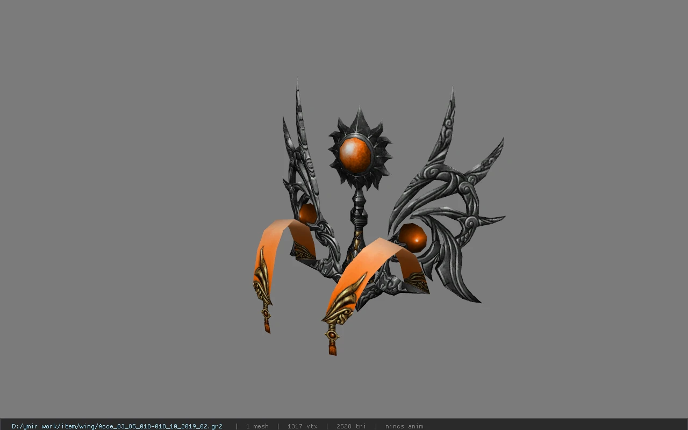
Task: Click the '2528 tri' triangle count
Action: tap(351, 426)
